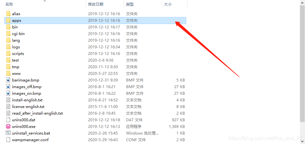Click the 应用程序 type of unins000.exe
The width and height of the screenshot is (305, 144).
click(x=134, y=127)
